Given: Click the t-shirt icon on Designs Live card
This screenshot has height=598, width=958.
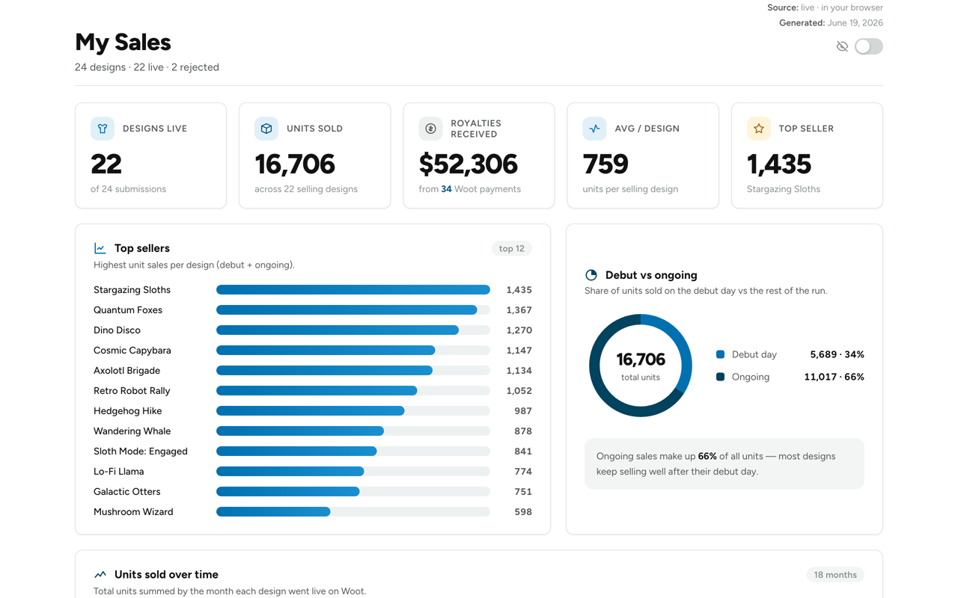Looking at the screenshot, I should pos(103,129).
